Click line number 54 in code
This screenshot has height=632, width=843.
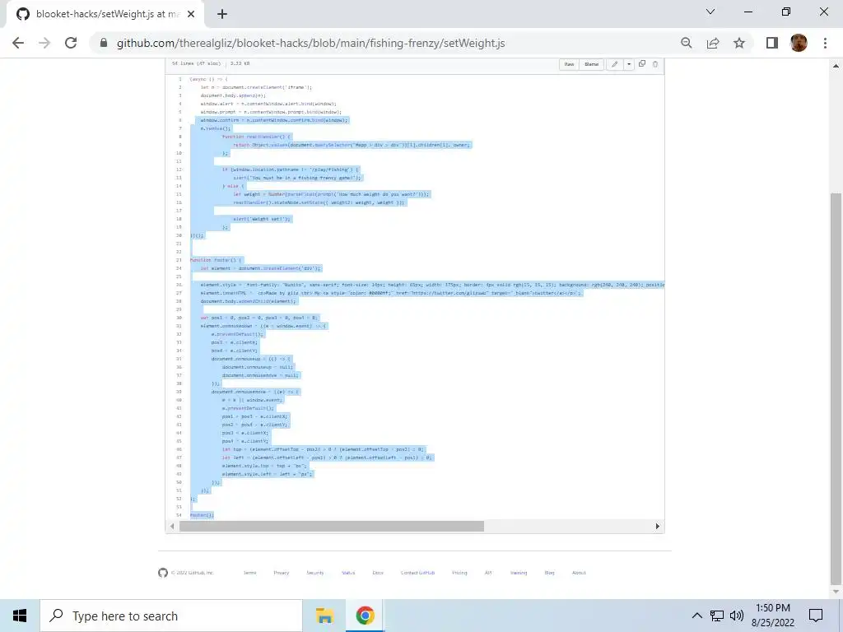pyautogui.click(x=179, y=515)
